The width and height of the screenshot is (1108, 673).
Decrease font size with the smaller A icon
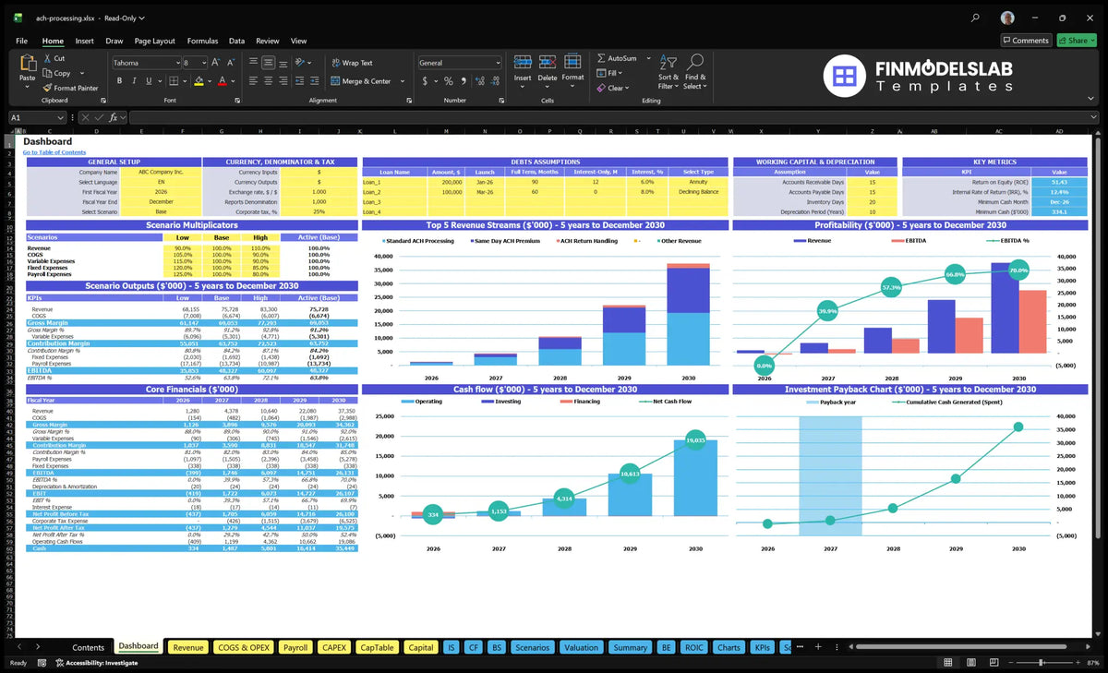click(230, 63)
